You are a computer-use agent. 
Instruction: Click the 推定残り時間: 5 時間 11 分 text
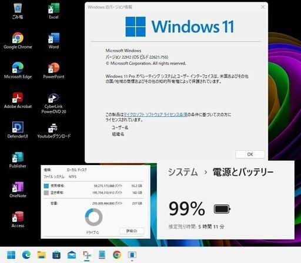click(x=196, y=227)
